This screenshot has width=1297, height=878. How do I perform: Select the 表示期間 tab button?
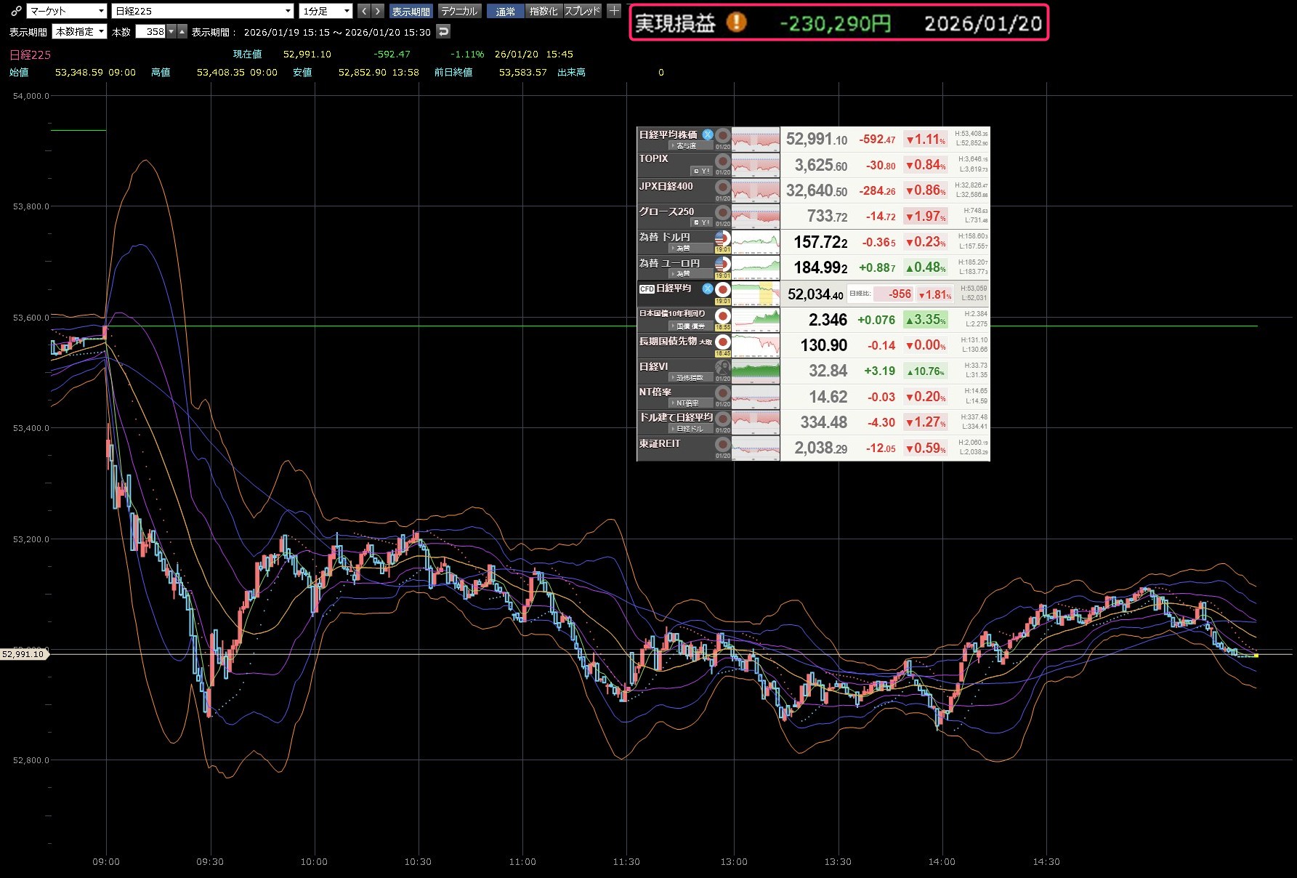coord(411,11)
